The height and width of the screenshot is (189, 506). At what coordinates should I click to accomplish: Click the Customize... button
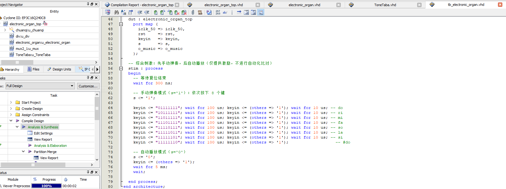click(x=88, y=86)
